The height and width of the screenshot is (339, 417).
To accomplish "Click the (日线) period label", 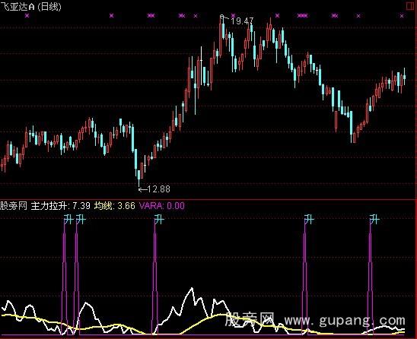I will 49,7.
